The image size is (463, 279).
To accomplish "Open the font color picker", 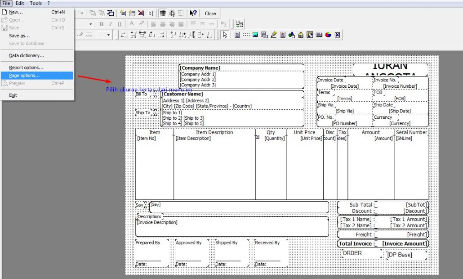I will pos(131,24).
